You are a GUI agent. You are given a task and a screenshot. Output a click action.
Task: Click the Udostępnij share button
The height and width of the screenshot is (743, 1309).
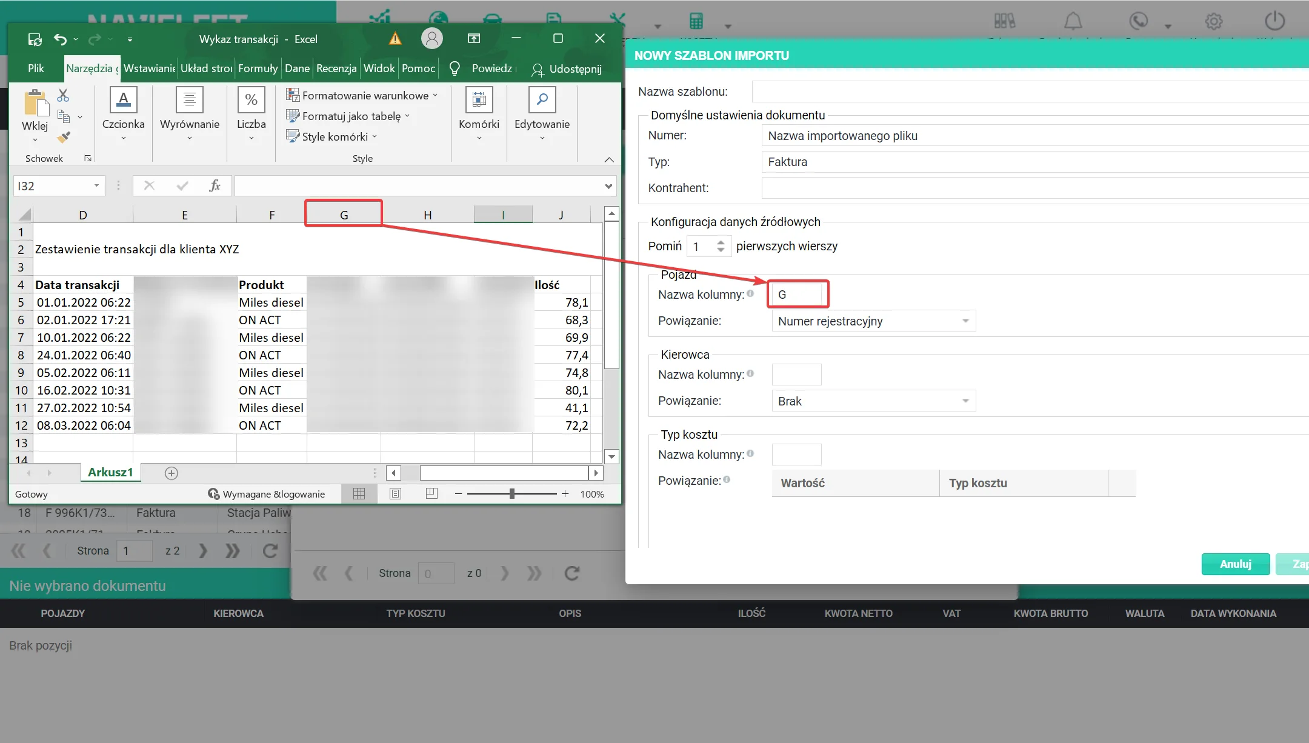567,69
